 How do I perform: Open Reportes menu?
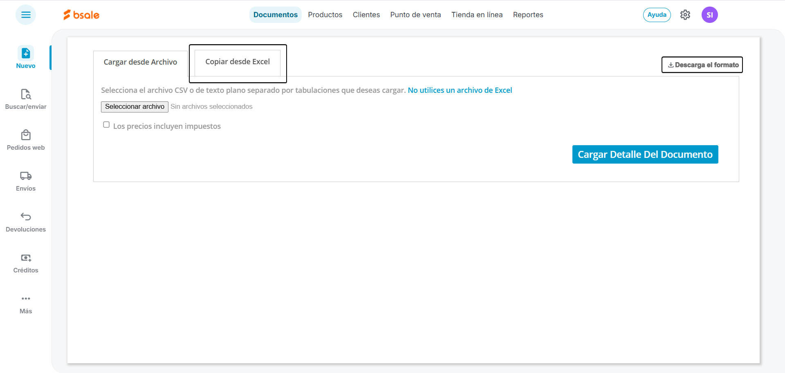[x=528, y=15]
